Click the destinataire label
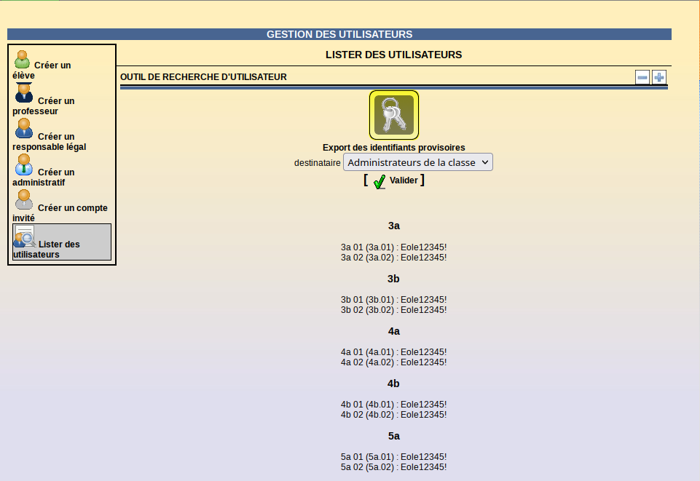This screenshot has height=481, width=700. 318,163
